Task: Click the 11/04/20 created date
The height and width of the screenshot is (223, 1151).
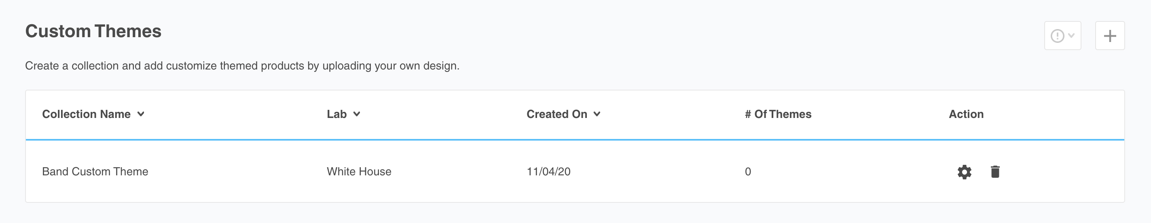Action: (x=548, y=172)
